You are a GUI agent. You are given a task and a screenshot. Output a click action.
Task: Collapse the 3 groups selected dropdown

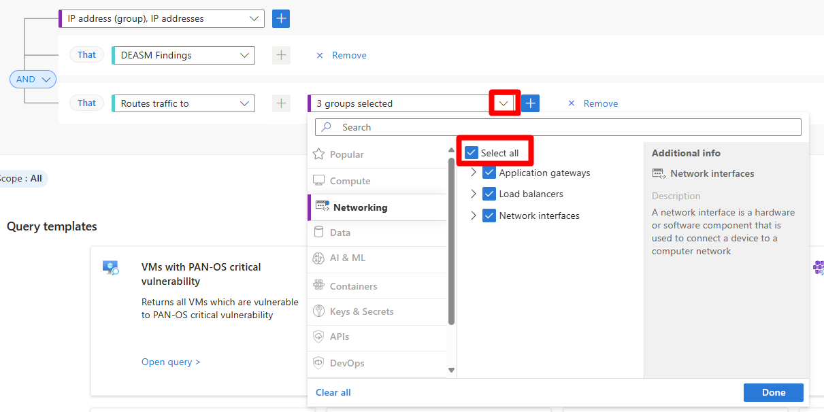pyautogui.click(x=504, y=103)
